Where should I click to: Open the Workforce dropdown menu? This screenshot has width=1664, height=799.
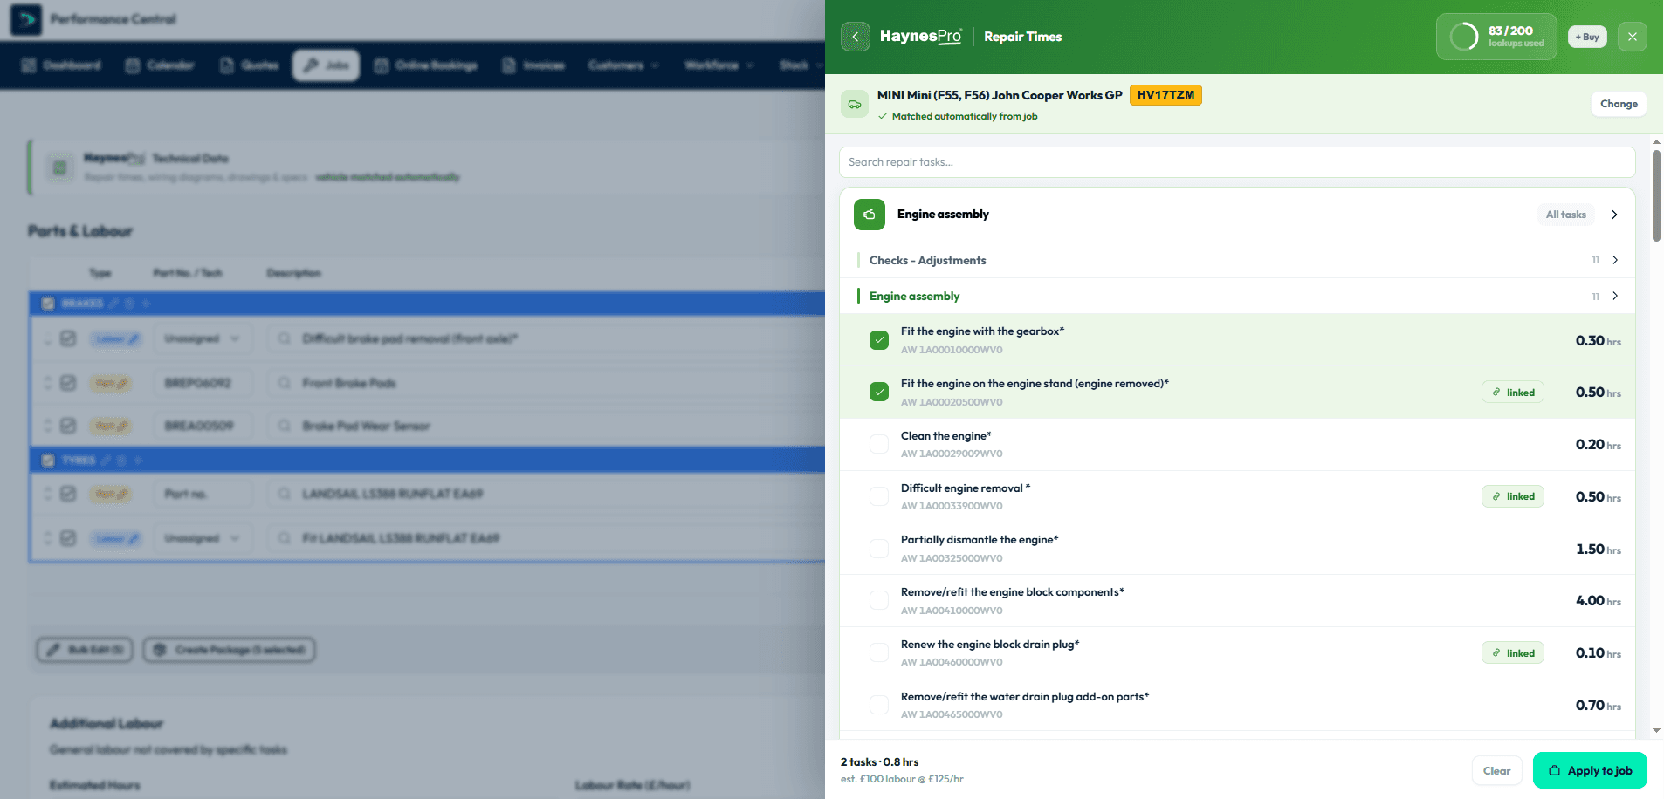tap(719, 65)
